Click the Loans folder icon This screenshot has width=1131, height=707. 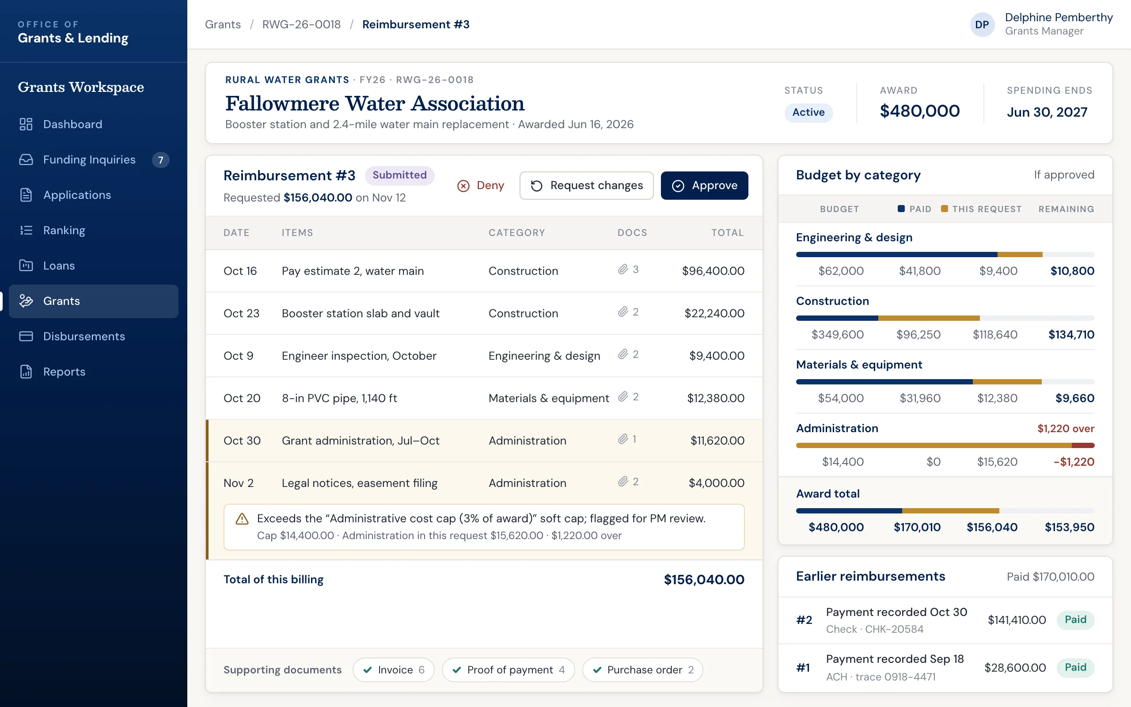(x=26, y=266)
